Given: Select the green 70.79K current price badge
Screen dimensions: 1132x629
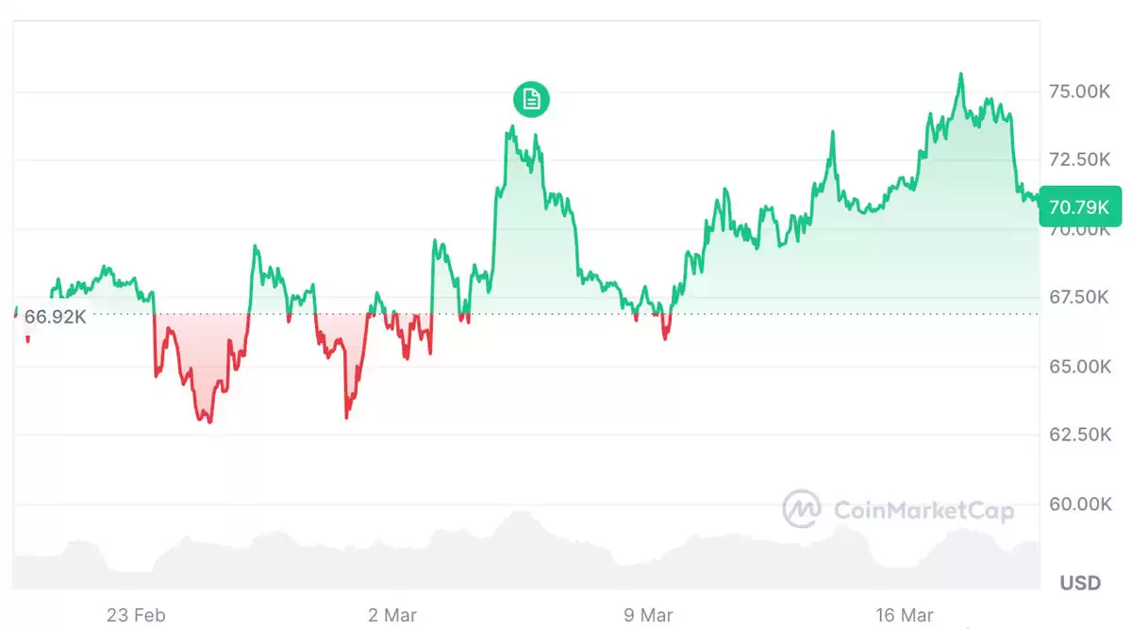Looking at the screenshot, I should (1080, 207).
